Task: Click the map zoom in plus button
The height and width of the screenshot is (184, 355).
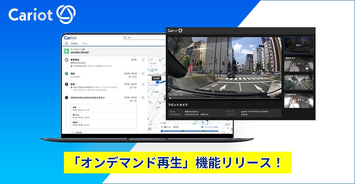Action: pyautogui.click(x=228, y=128)
